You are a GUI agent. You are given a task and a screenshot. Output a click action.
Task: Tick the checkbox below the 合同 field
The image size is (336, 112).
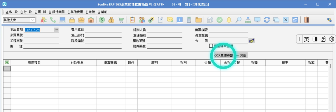[x=211, y=45]
